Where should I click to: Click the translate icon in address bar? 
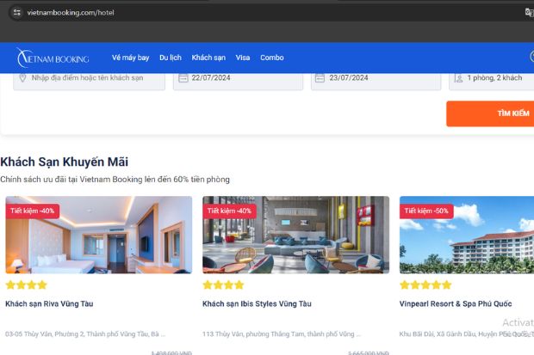tap(529, 13)
